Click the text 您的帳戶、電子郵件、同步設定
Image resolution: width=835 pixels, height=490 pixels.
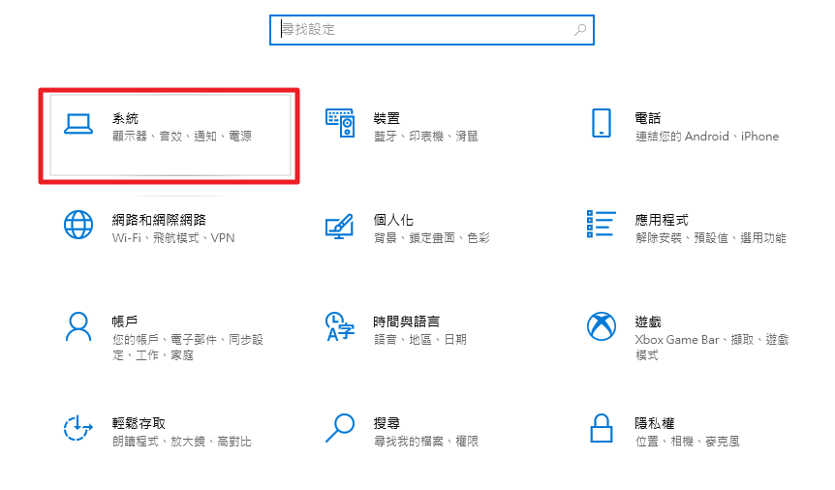coord(188,348)
